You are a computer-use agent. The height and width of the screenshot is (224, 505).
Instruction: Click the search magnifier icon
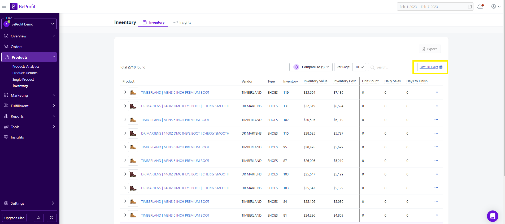click(x=372, y=67)
